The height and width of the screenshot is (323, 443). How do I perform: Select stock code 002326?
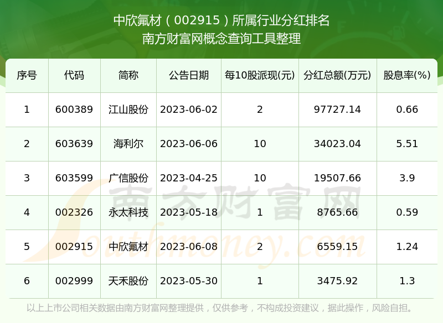click(74, 212)
